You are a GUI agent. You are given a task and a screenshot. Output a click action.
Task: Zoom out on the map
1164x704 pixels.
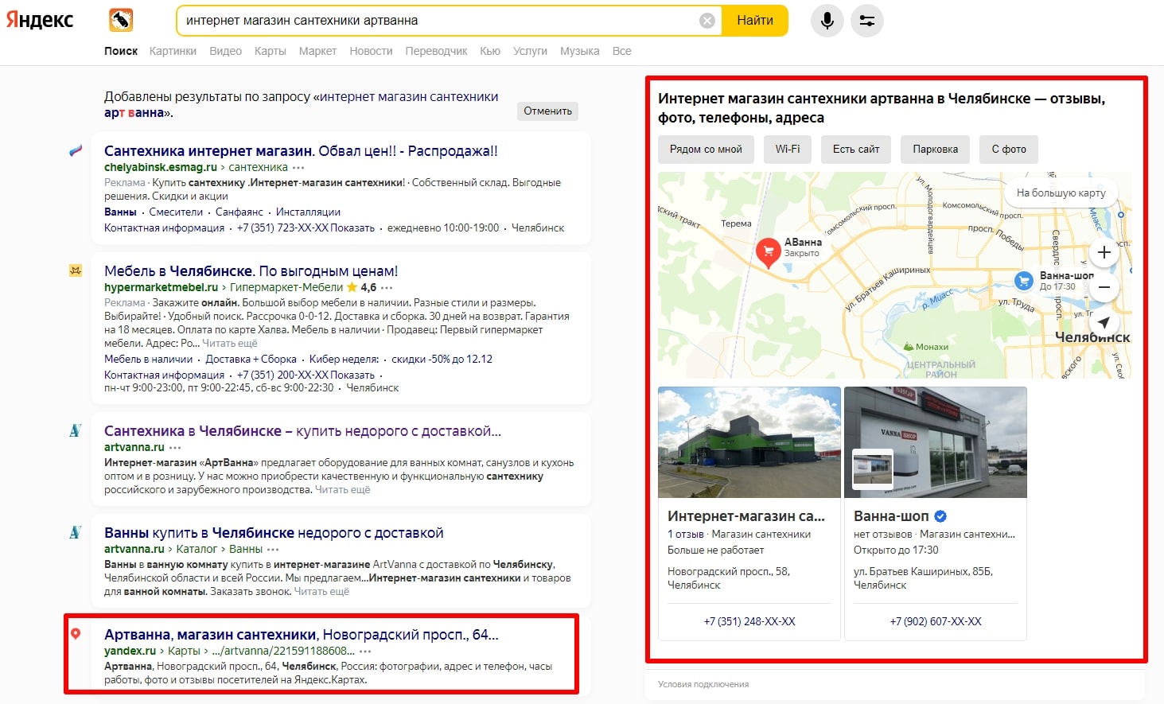coord(1104,287)
